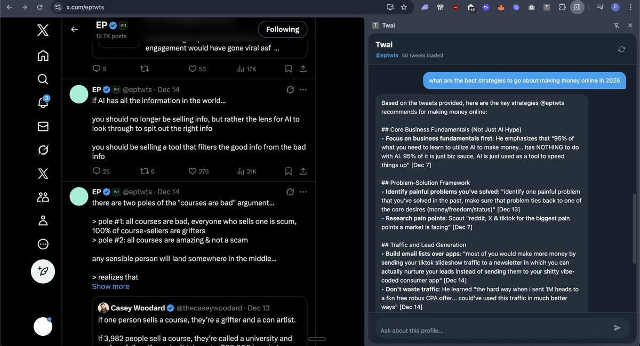Open the Chrome profile P avatar

click(615, 7)
